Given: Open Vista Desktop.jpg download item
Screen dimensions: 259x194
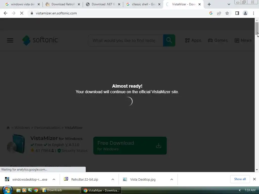Looking at the screenshot, I should coord(140,179).
